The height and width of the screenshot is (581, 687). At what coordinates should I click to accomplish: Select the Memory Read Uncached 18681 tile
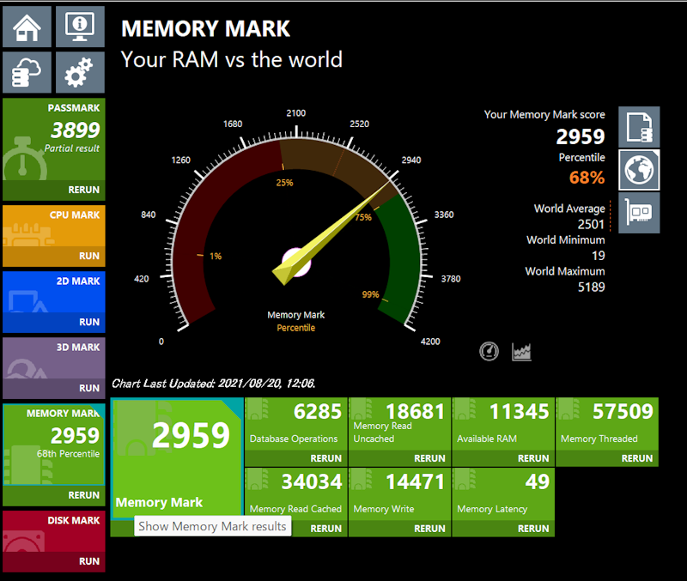399,424
